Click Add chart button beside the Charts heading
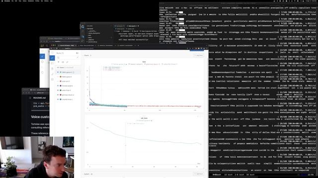318x178 pixels. click(x=199, y=55)
